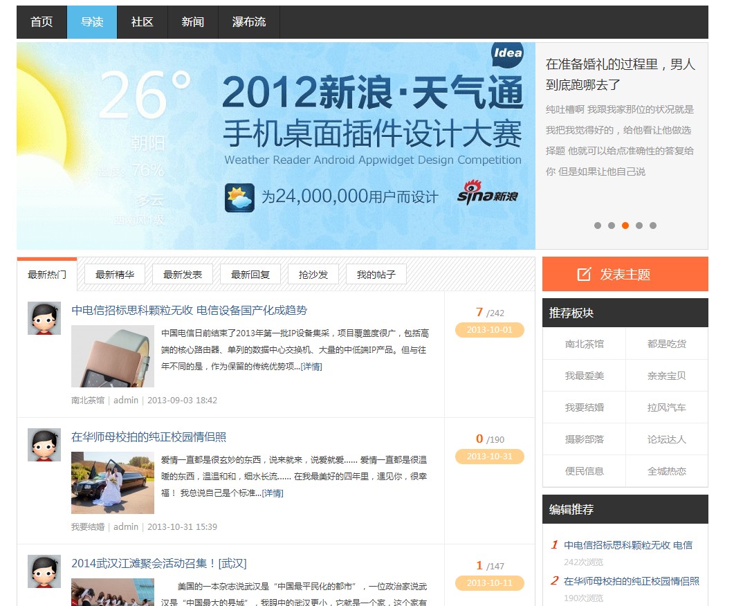Select the second carousel dot
This screenshot has width=734, height=606.
pos(612,226)
